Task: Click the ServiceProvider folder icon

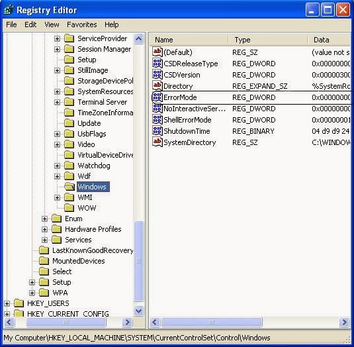Action: pos(69,38)
